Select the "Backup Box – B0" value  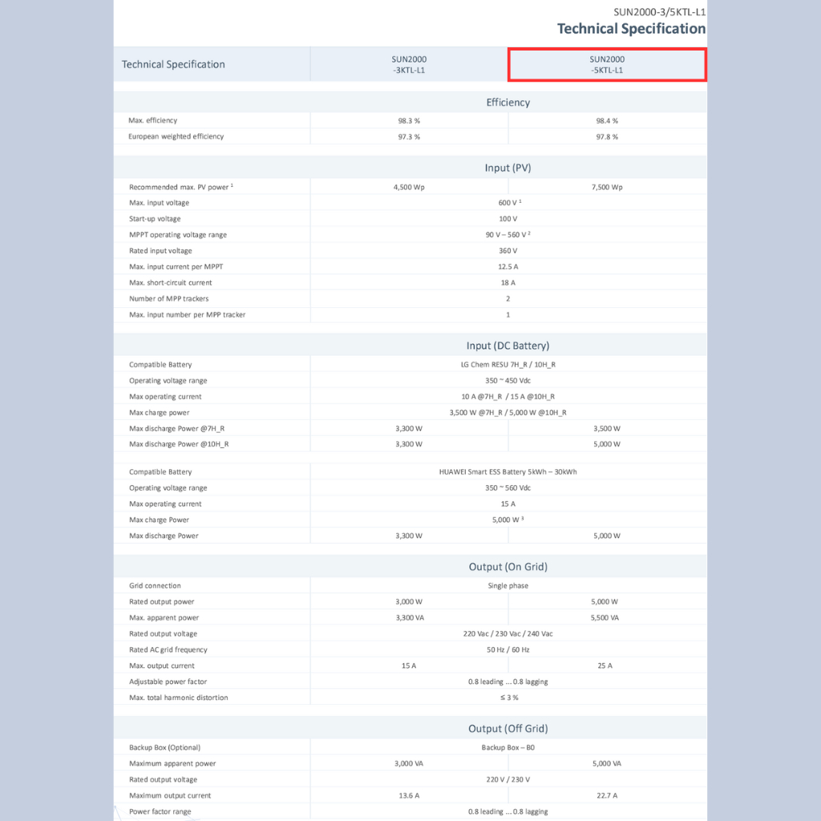[508, 748]
